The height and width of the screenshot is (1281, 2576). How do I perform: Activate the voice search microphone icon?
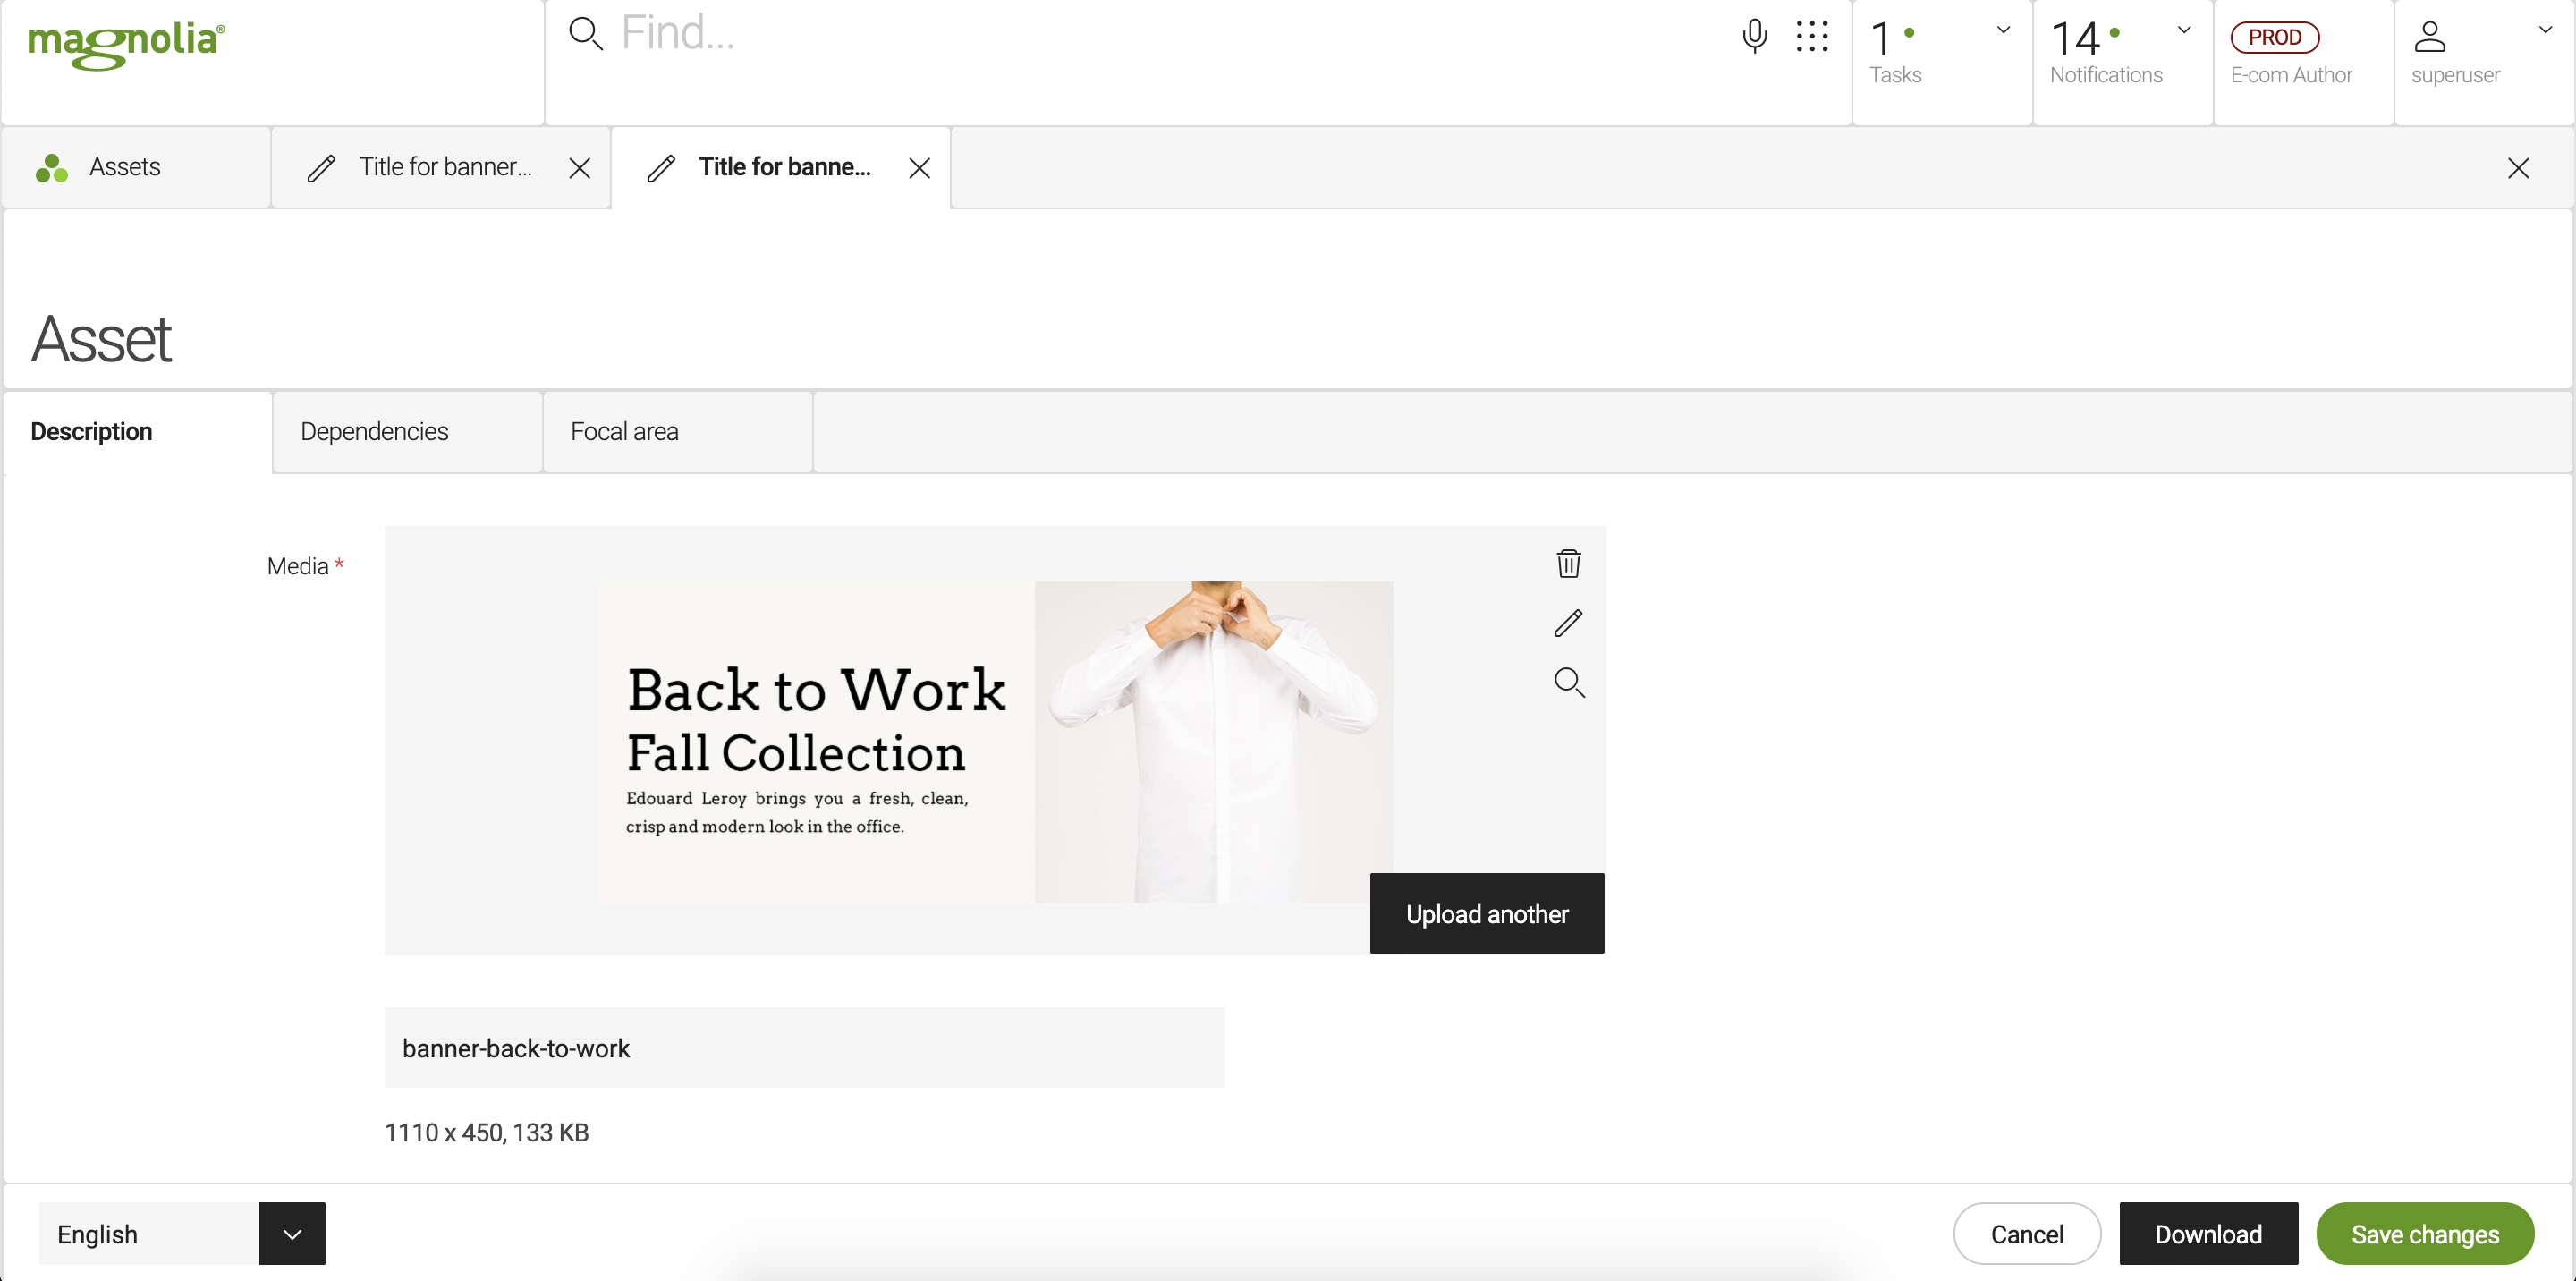click(x=1754, y=36)
